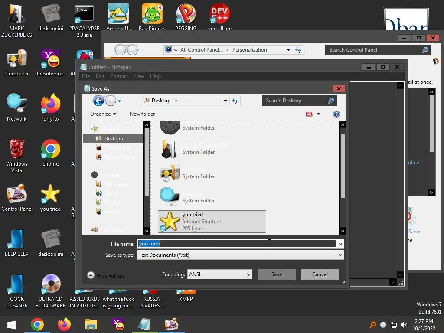Click the Save button
This screenshot has height=333, width=444.
coord(276,274)
